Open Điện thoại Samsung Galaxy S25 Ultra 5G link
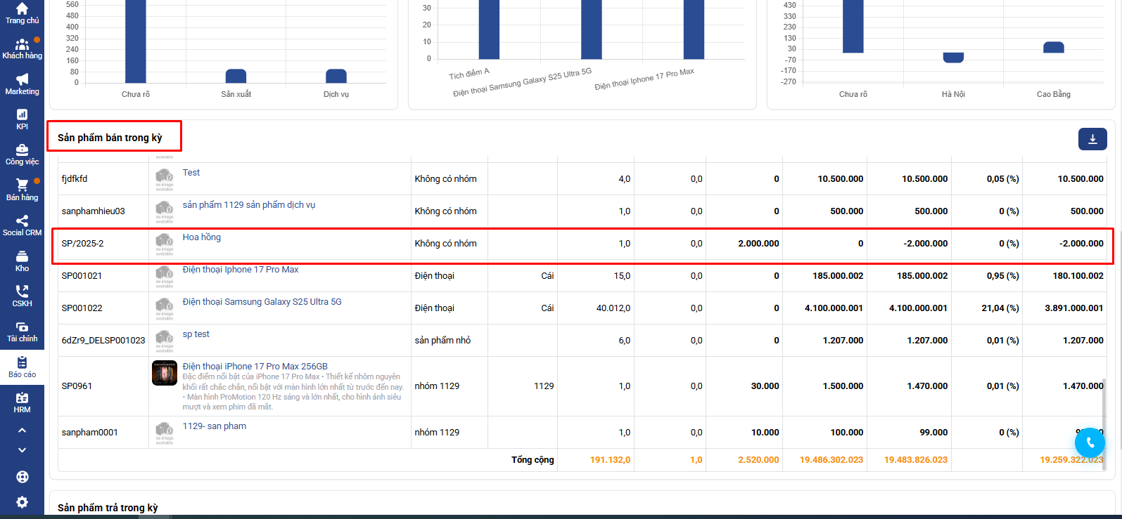Viewport: 1122px width, 519px height. [262, 302]
